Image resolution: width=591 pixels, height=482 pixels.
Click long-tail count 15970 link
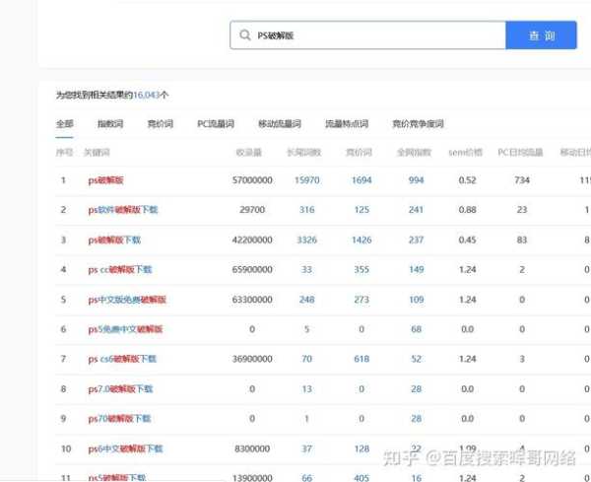tap(306, 180)
